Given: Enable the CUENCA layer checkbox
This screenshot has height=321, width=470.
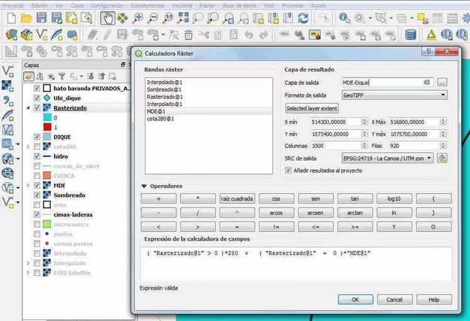Looking at the screenshot, I should tap(36, 176).
